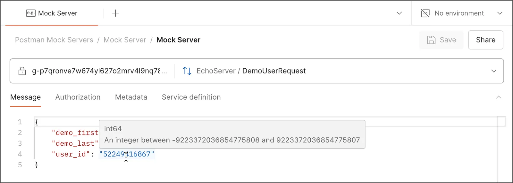
Task: Click the floppy disk save icon
Action: [x=431, y=40]
